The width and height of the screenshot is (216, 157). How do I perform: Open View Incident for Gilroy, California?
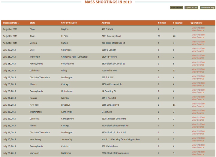[198, 69]
